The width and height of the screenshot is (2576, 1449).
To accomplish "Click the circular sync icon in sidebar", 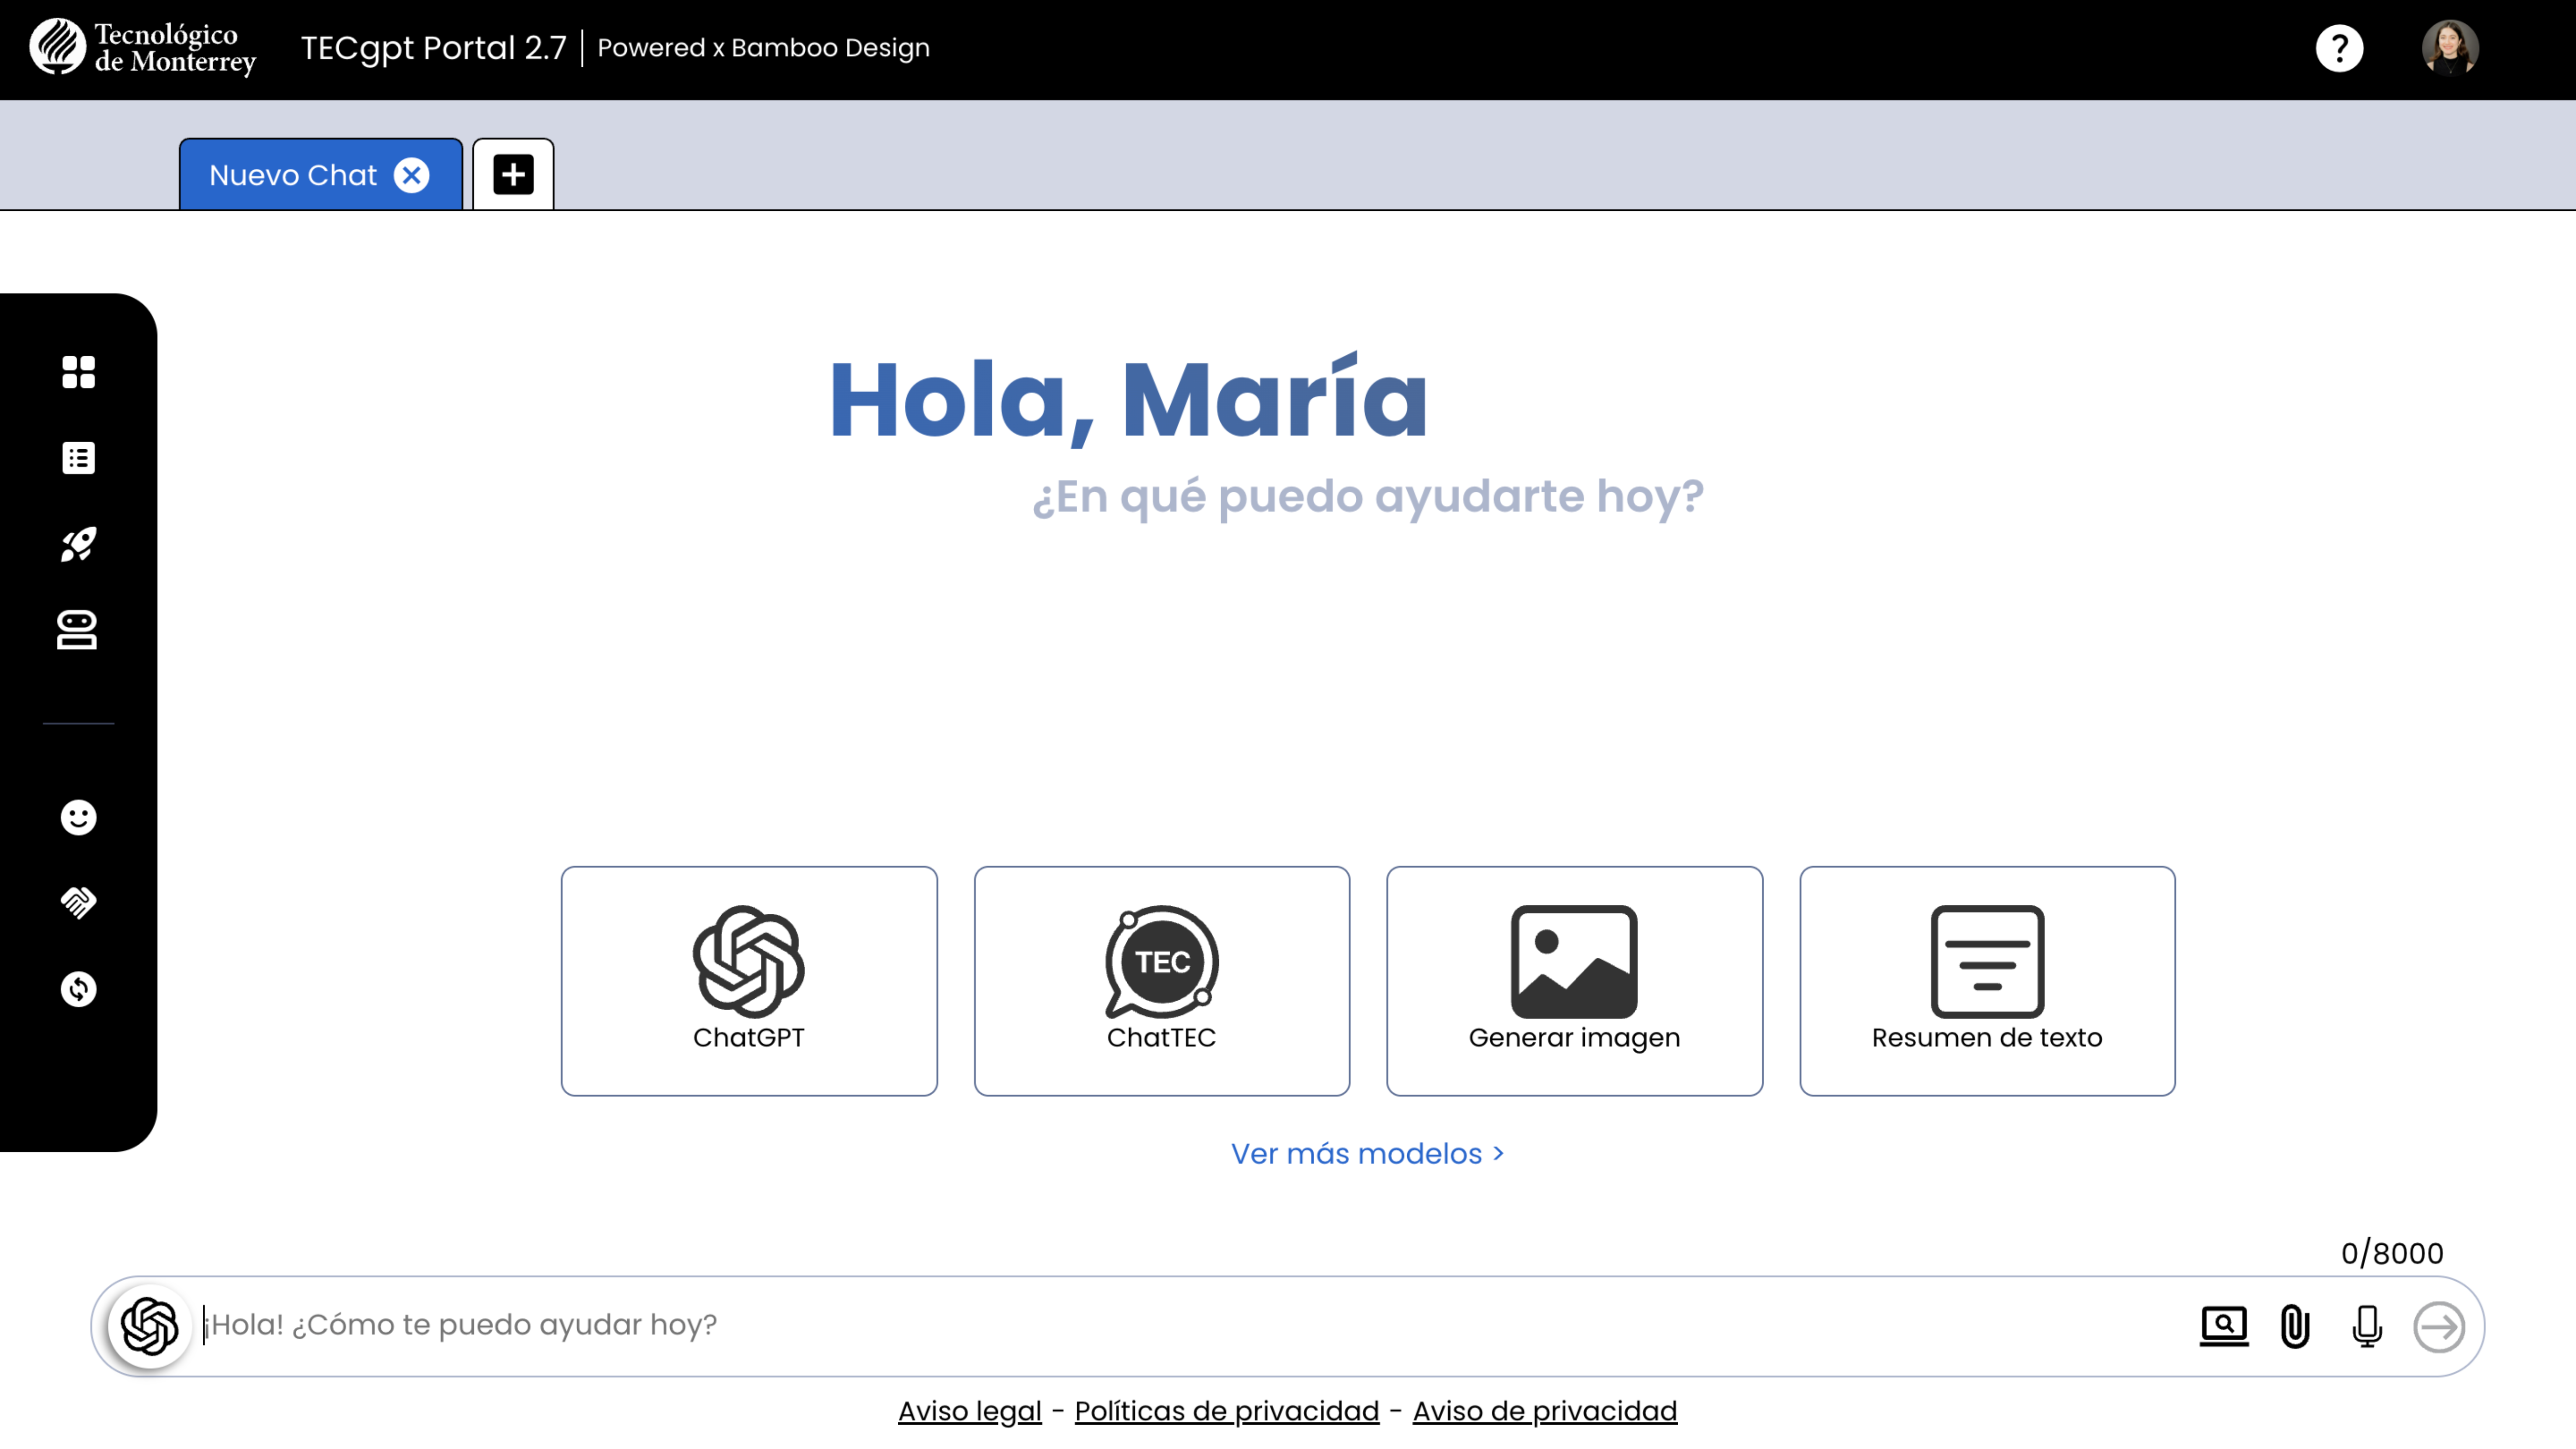I will click(78, 989).
